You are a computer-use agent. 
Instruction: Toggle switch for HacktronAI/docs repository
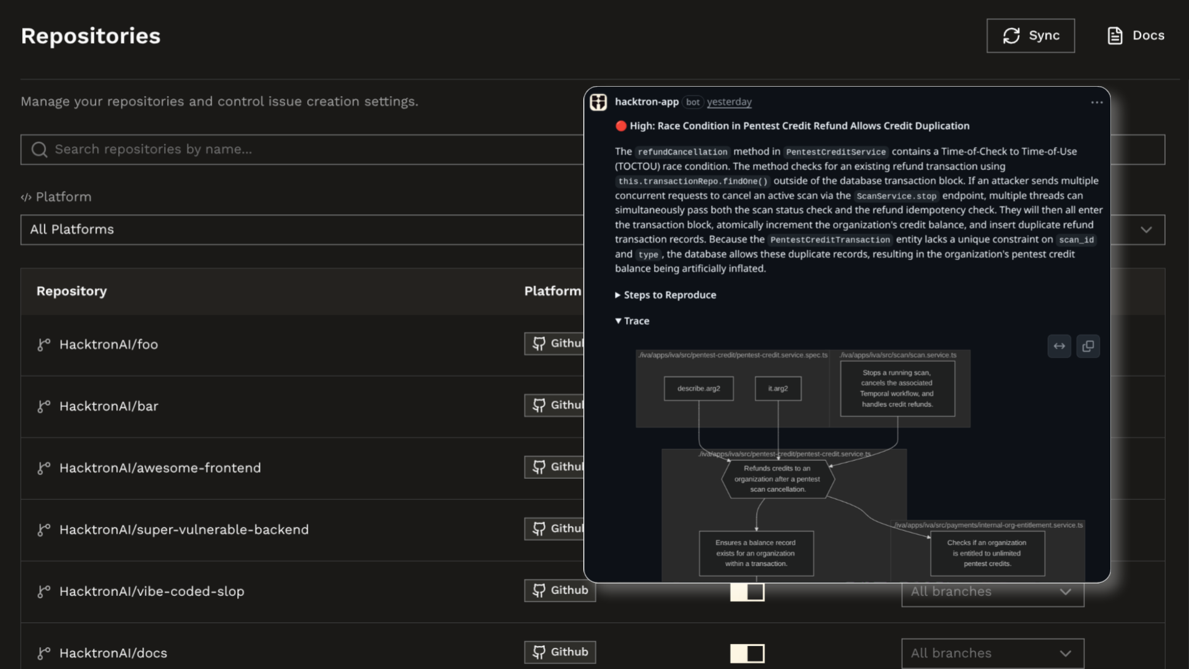[747, 654]
